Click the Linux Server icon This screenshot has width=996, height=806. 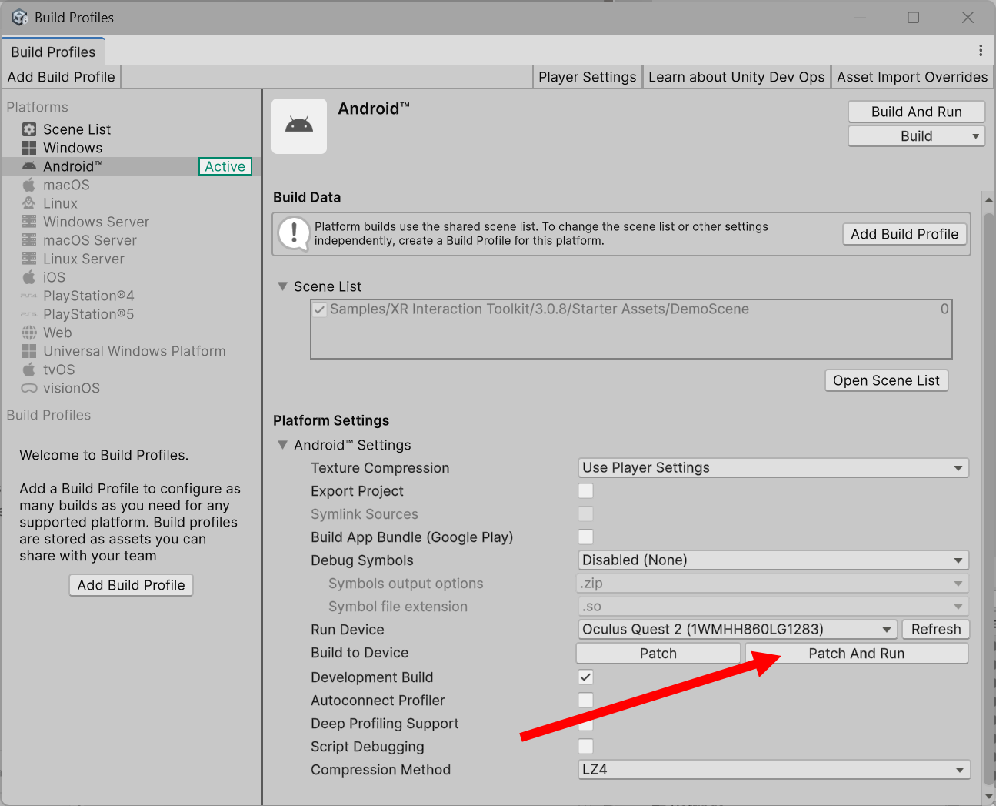(29, 259)
